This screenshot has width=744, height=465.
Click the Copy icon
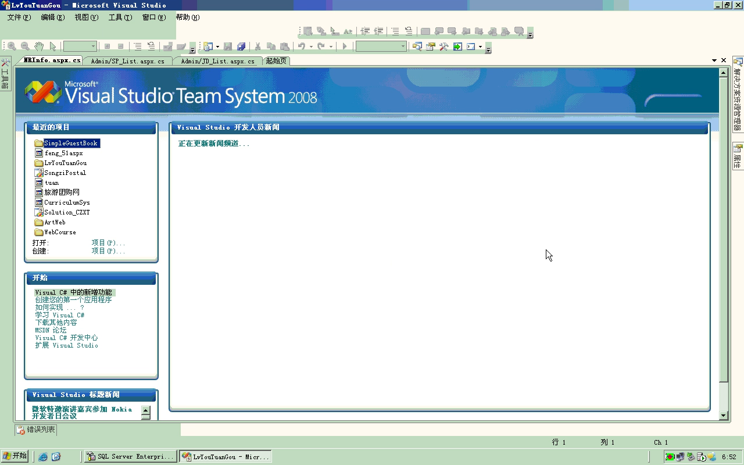coord(271,46)
